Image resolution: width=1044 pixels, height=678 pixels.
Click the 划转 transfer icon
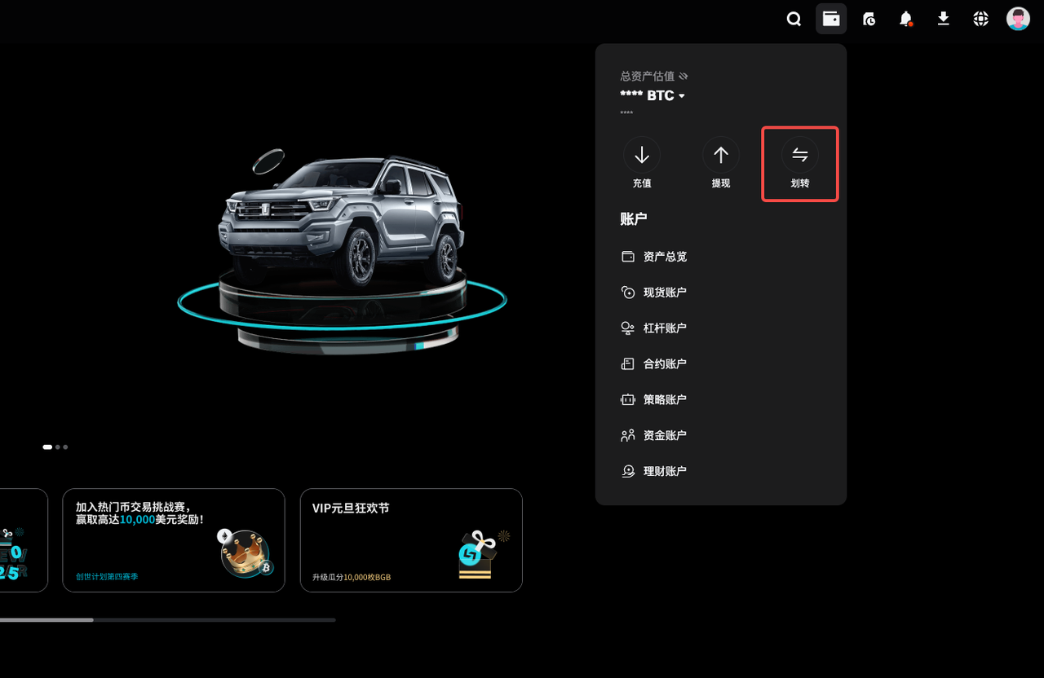(800, 155)
